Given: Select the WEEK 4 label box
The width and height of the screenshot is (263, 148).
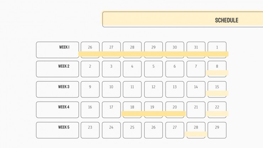Looking at the screenshot, I should point(57,110).
